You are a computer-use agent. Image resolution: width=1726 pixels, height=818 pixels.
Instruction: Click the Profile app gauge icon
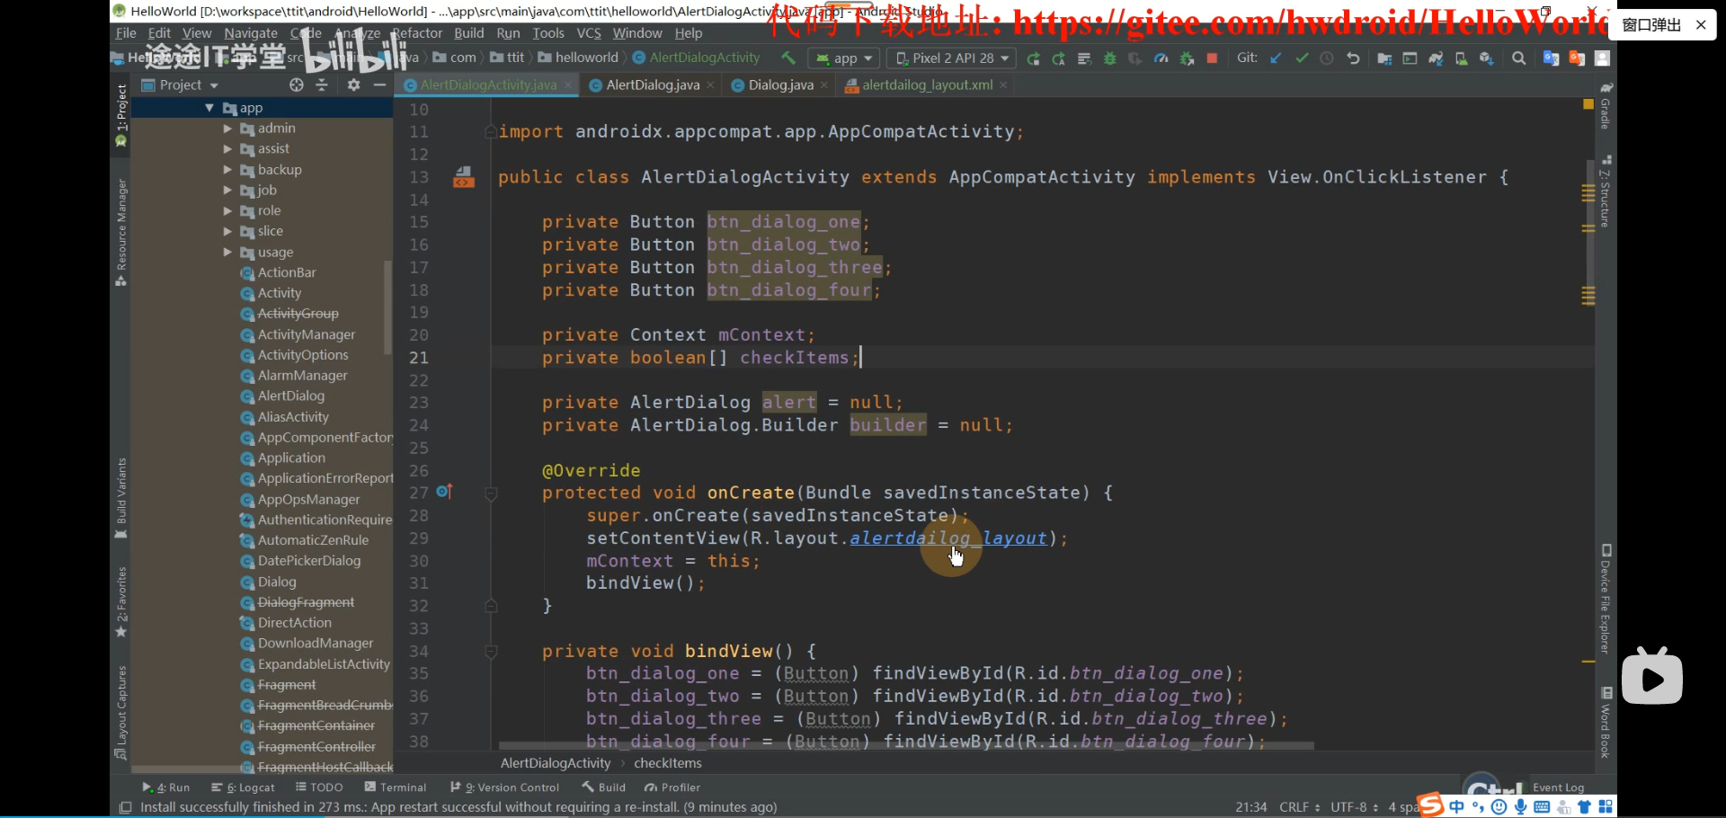1161,58
